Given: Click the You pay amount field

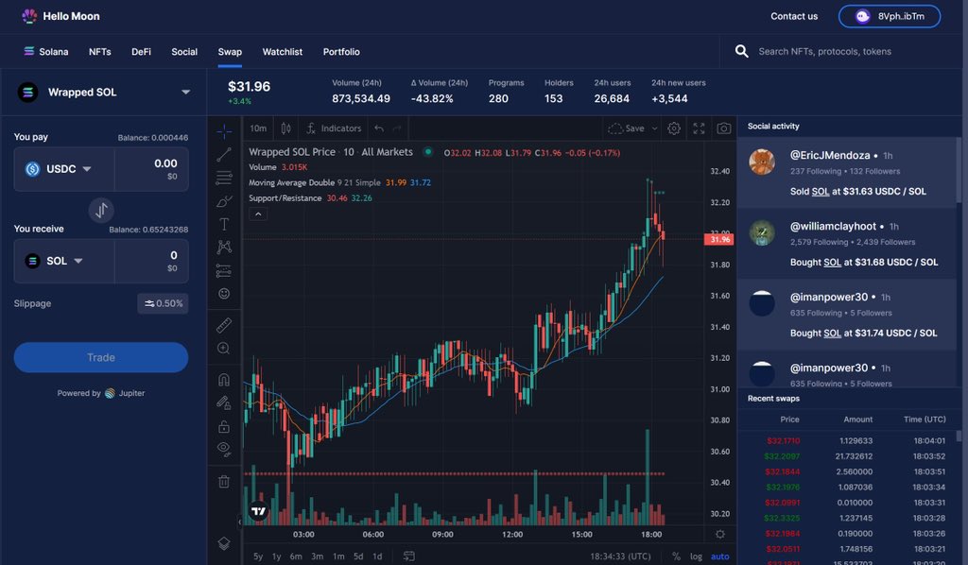Looking at the screenshot, I should (151, 169).
